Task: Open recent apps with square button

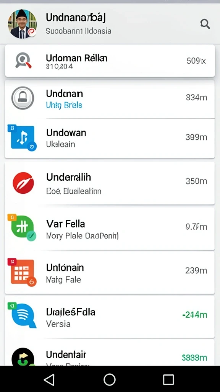Action: (168, 380)
